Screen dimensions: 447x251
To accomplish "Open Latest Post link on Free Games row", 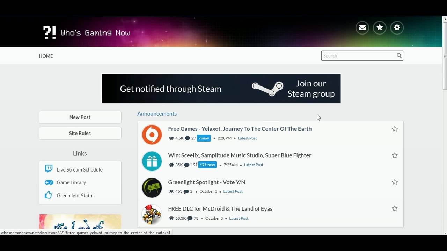I will click(247, 138).
